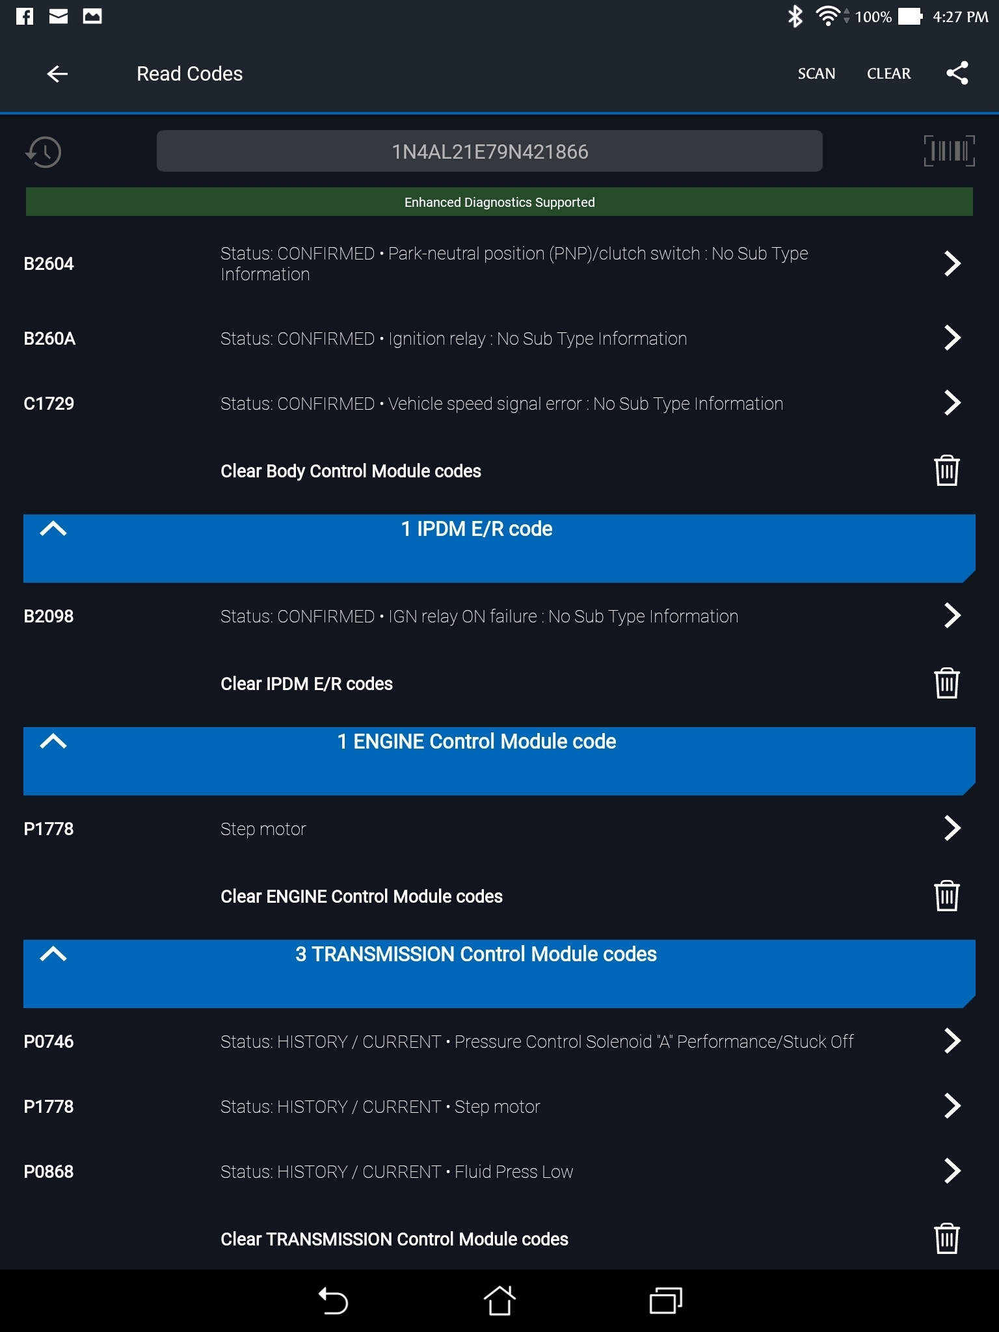Tap trash icon for Body Control Module codes
The width and height of the screenshot is (999, 1332).
click(x=946, y=470)
